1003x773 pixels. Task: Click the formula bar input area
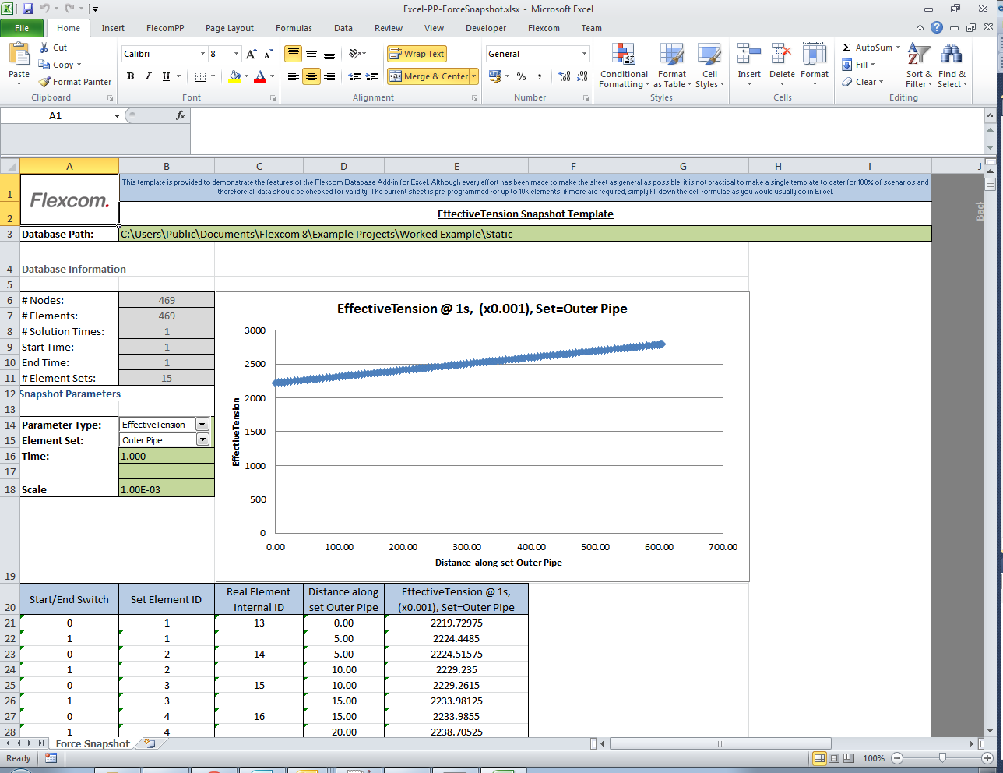pos(588,131)
